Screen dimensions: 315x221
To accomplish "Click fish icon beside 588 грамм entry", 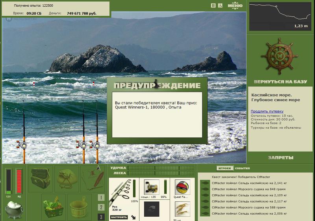I will pos(205,208).
